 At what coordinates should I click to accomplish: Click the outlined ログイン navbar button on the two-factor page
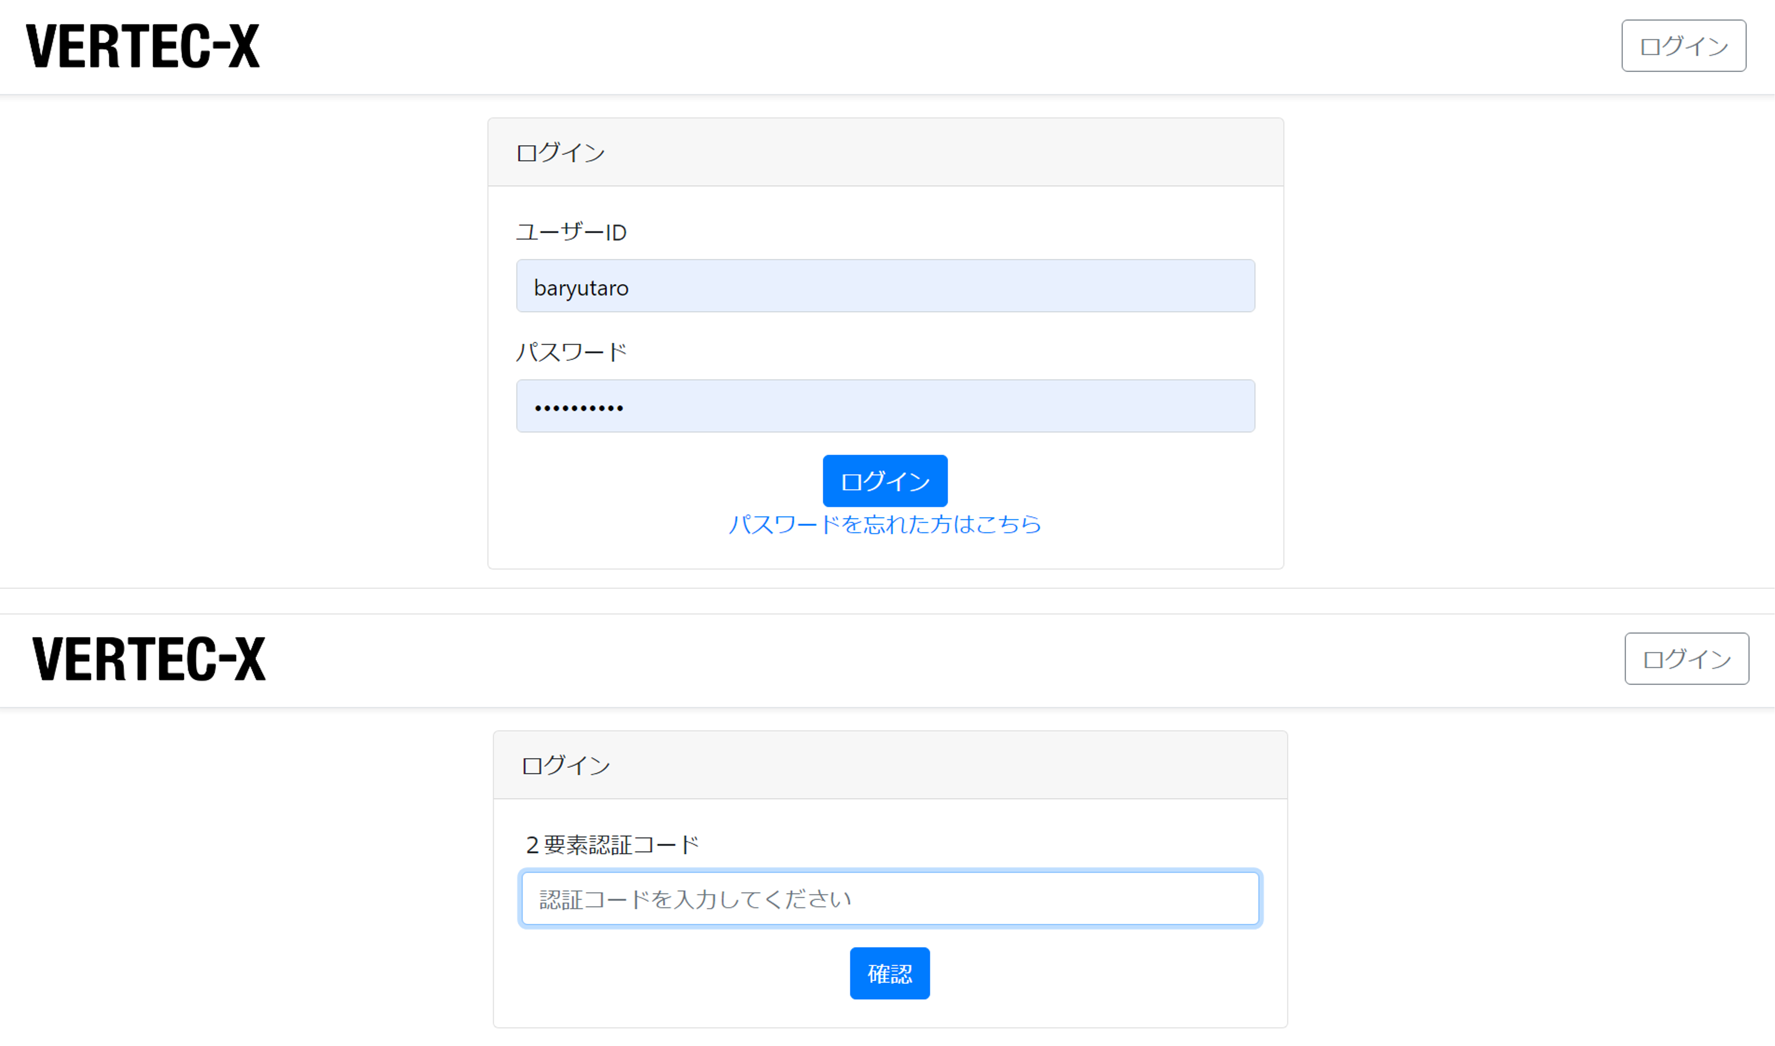click(1686, 658)
